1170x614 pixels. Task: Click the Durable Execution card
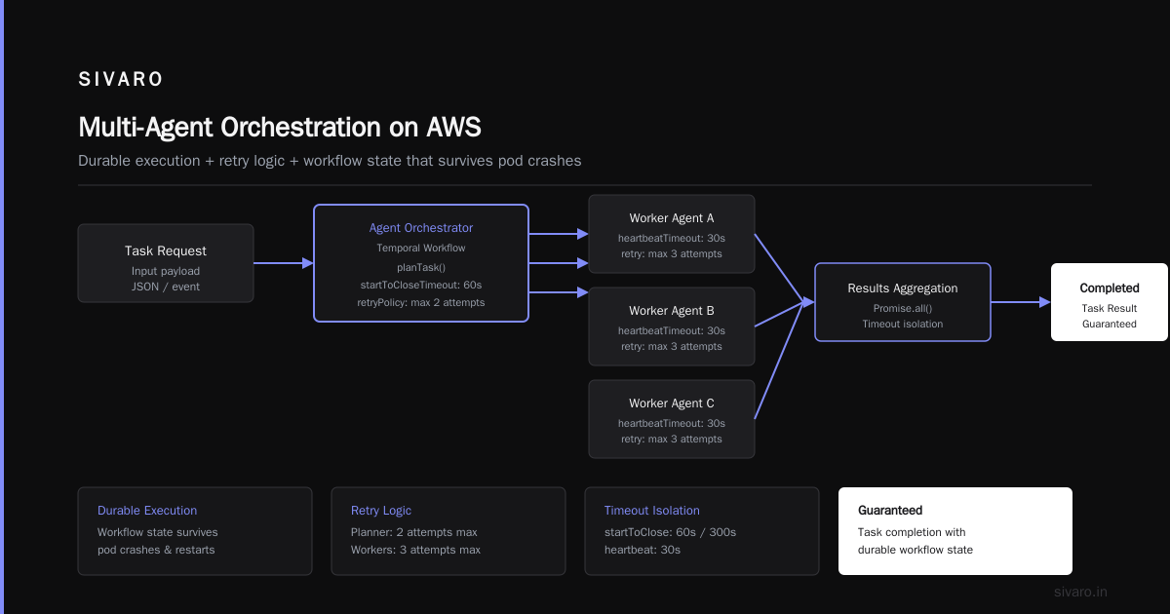[195, 531]
